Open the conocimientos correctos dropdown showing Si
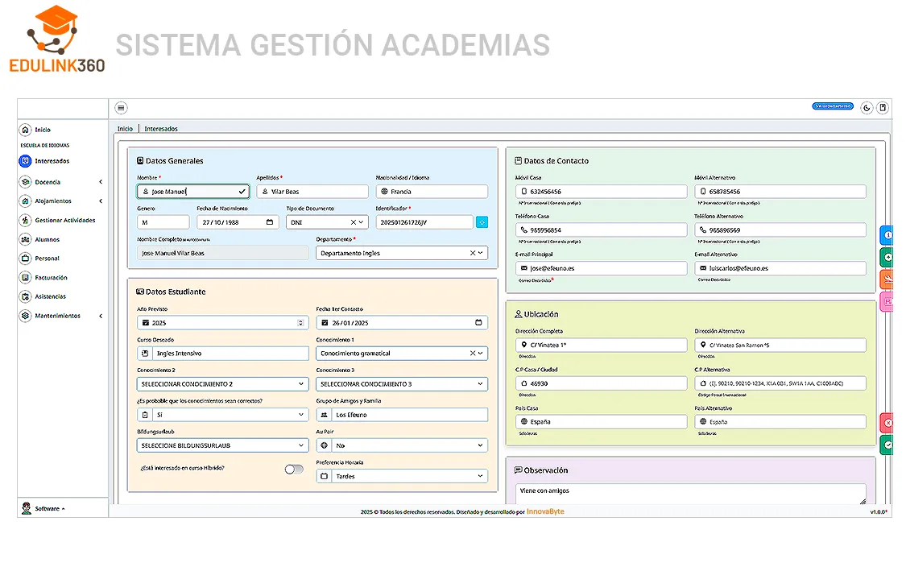The width and height of the screenshot is (906, 567). [x=222, y=415]
